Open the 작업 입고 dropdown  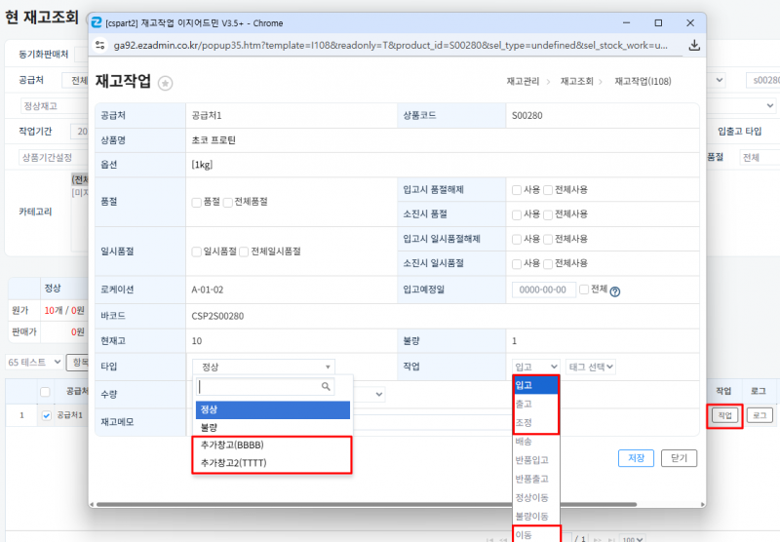(535, 367)
